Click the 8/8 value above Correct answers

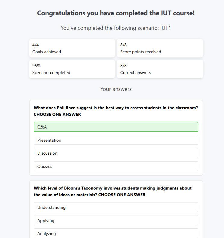point(123,66)
